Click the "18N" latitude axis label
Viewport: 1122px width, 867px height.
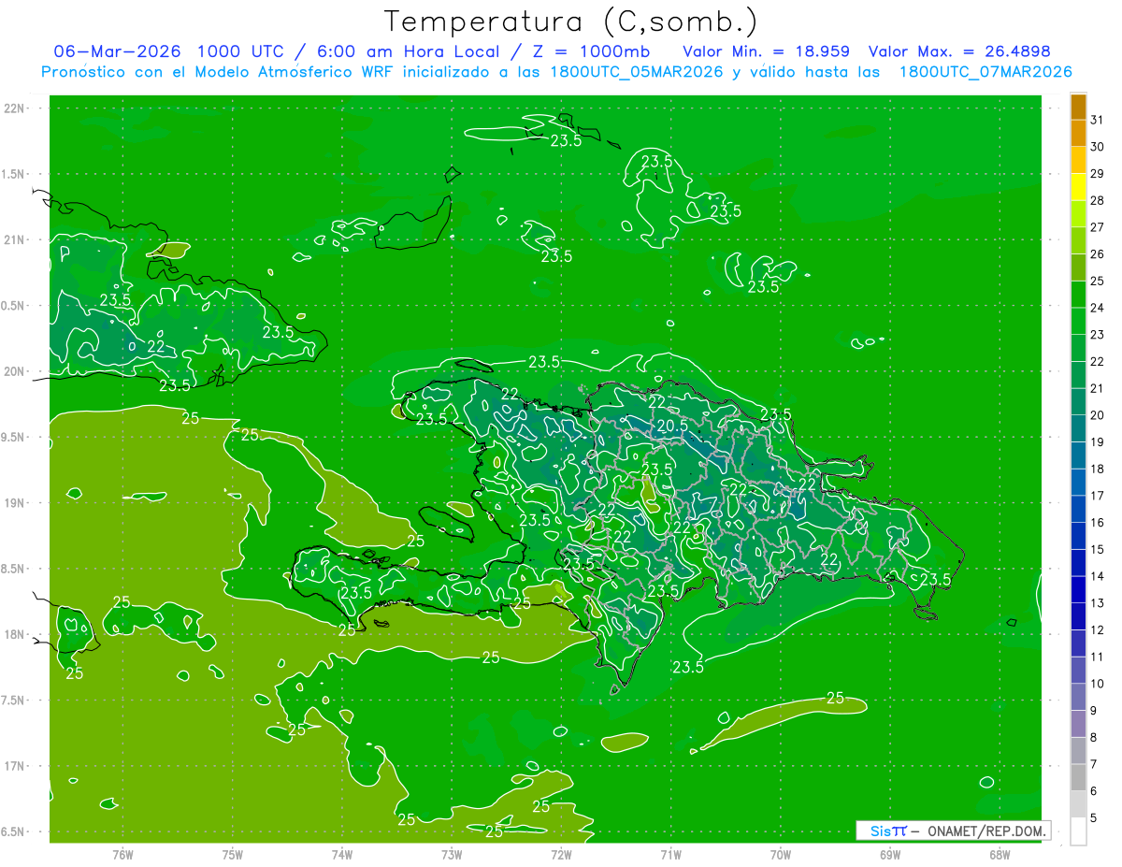(x=14, y=634)
